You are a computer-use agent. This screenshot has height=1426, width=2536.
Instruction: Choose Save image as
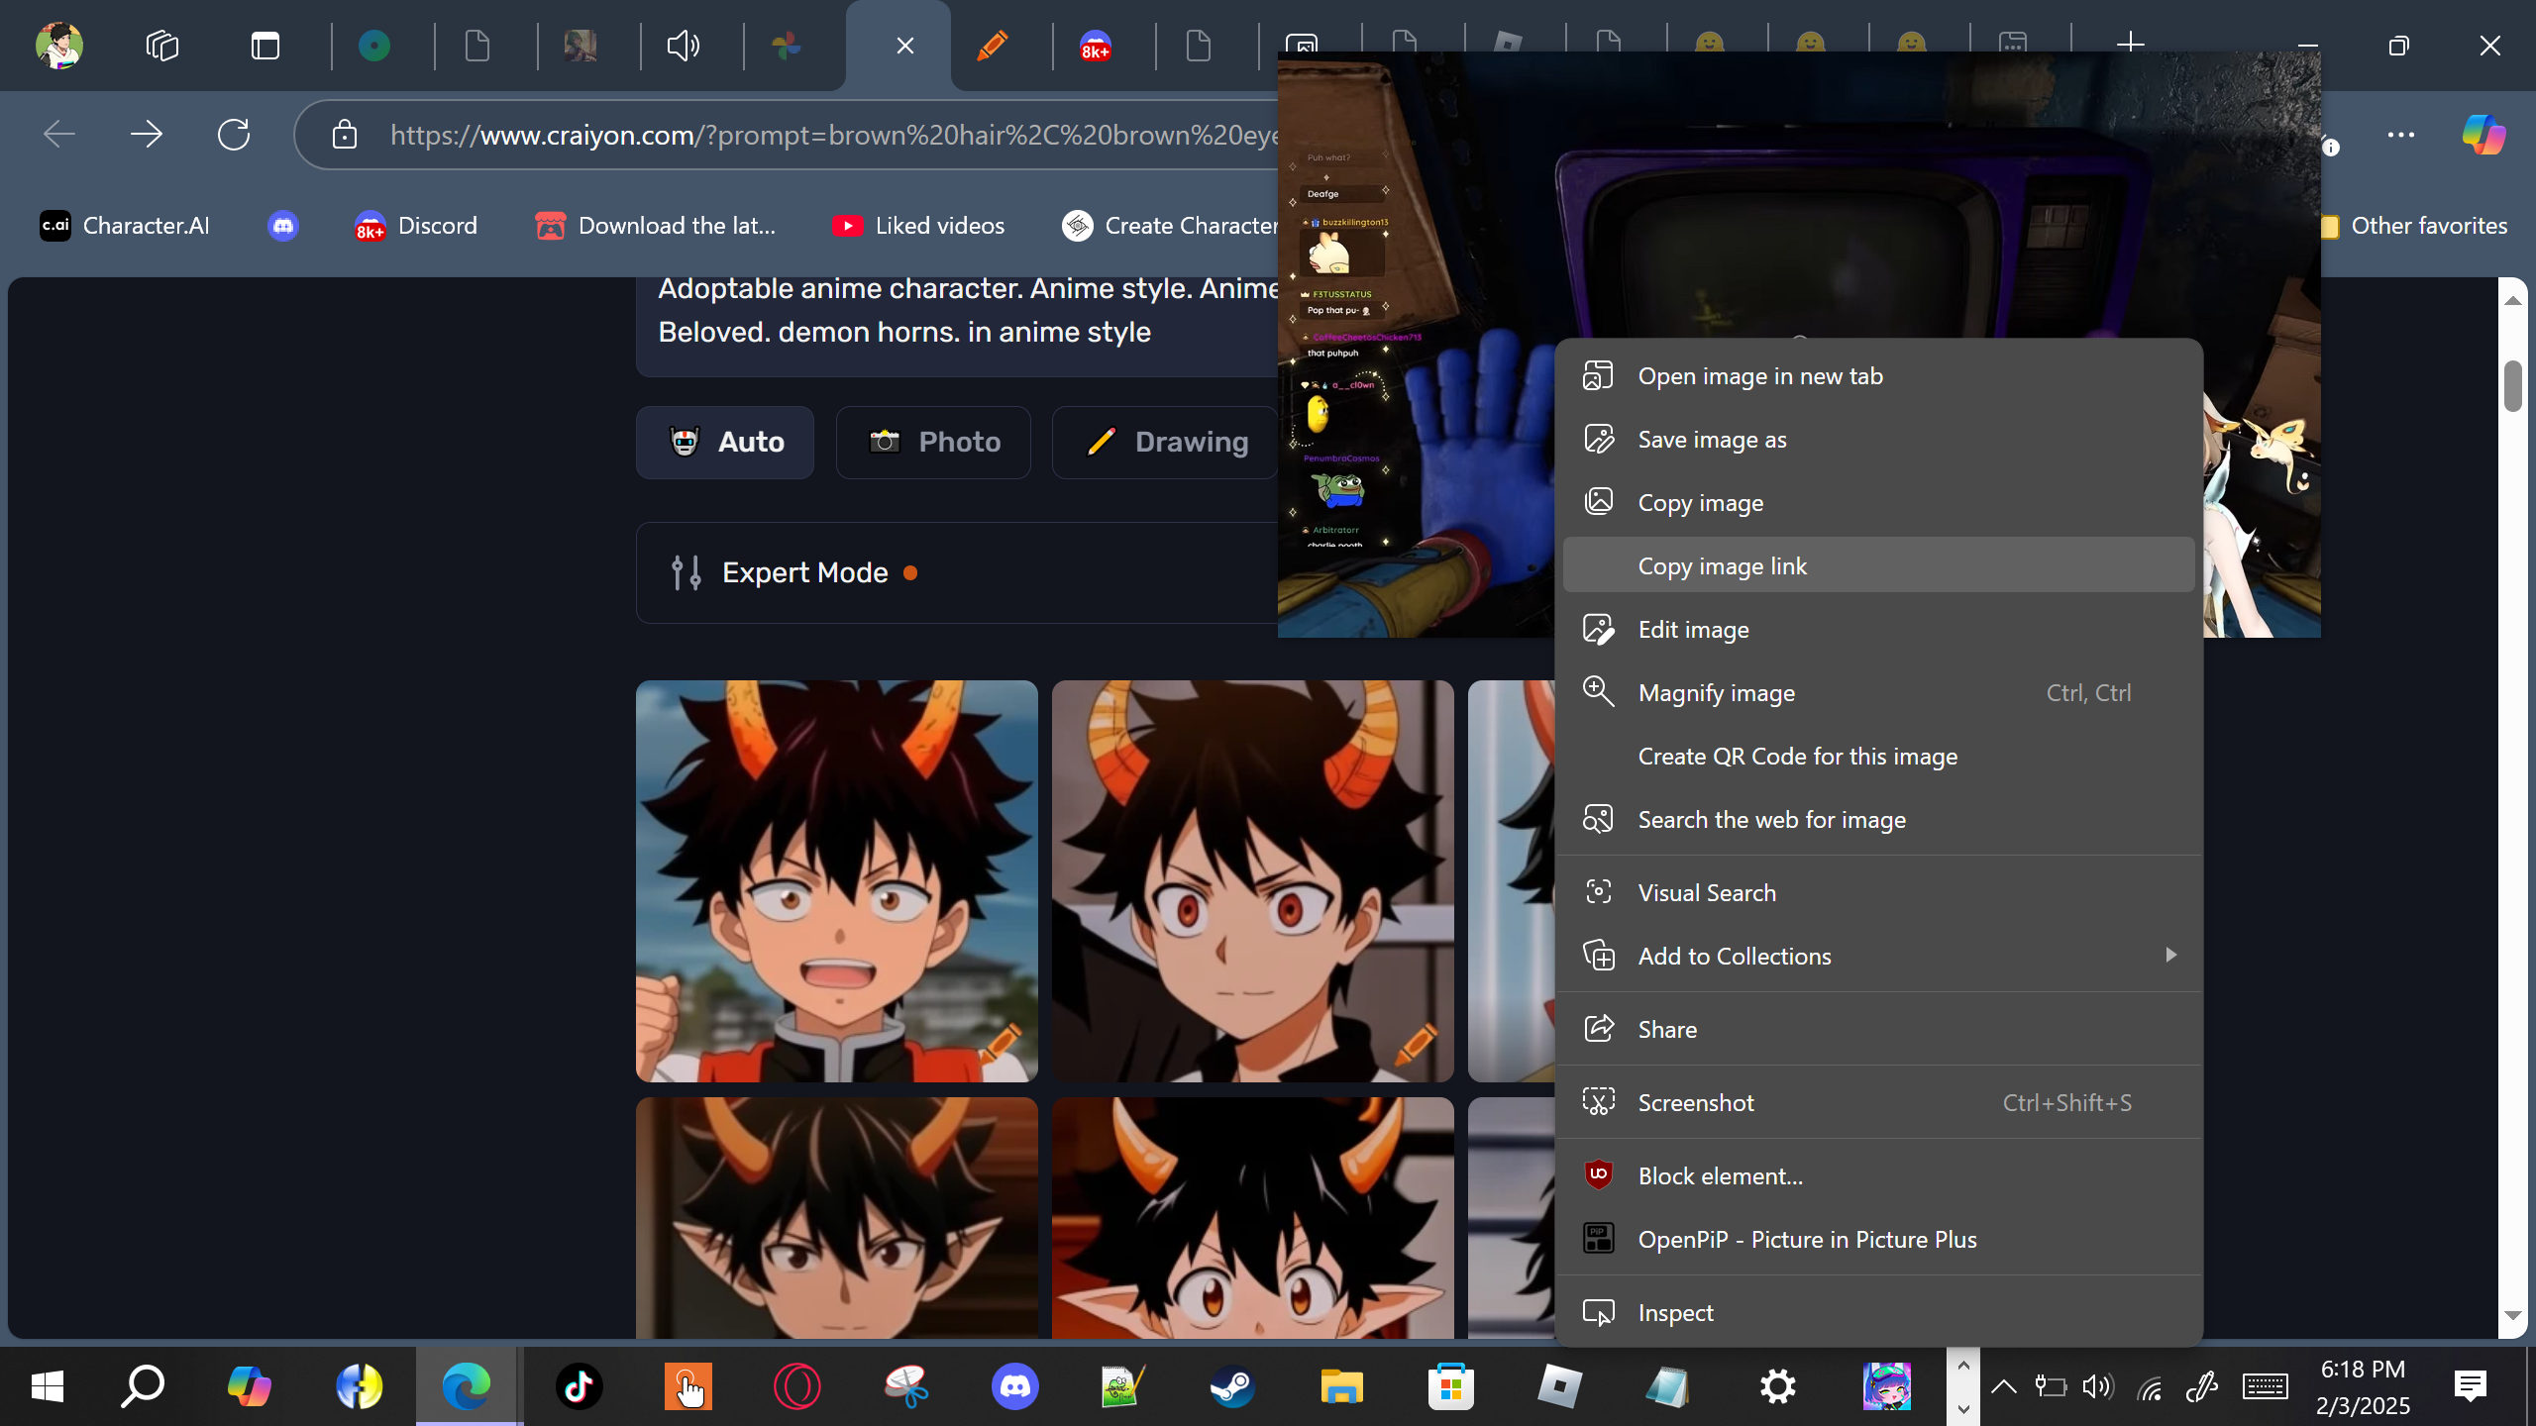point(1878,440)
